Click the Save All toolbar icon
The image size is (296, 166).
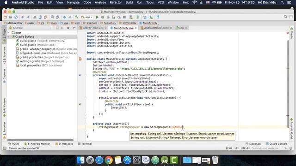click(11, 17)
